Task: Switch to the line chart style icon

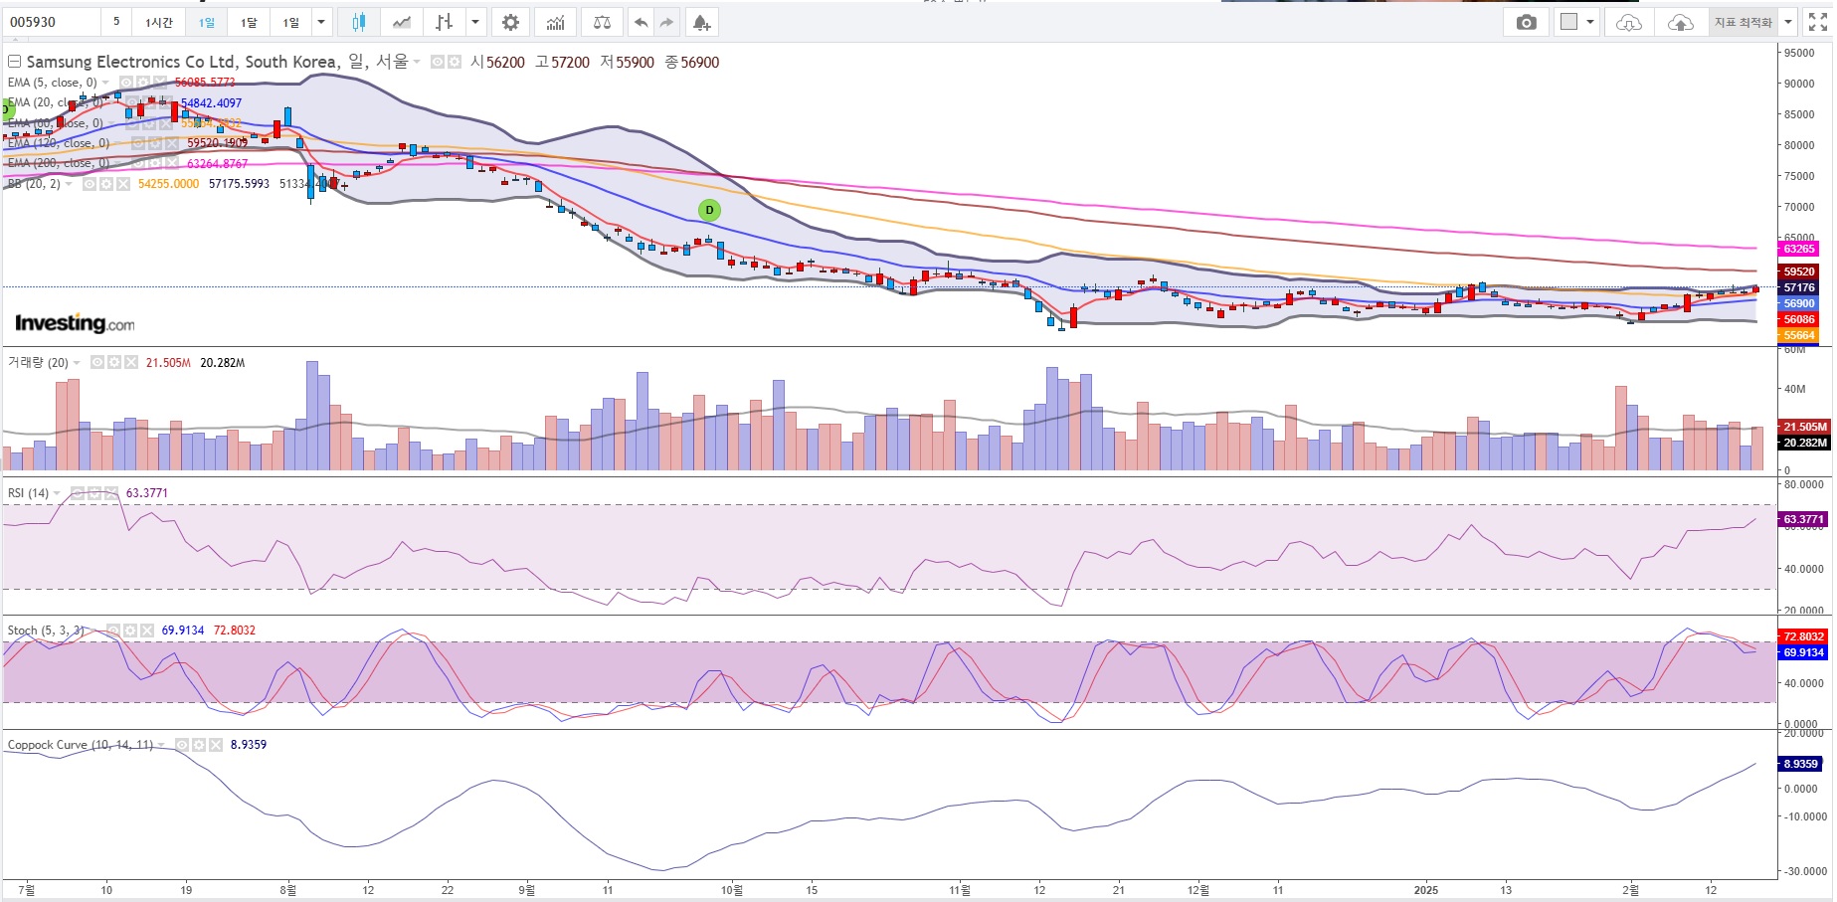Action: click(402, 22)
